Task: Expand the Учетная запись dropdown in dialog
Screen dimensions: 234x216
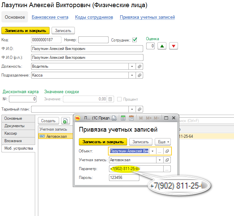Action: (160, 160)
